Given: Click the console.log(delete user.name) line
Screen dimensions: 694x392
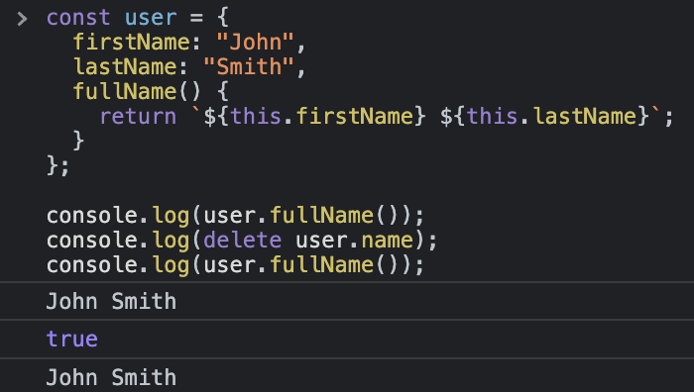Looking at the screenshot, I should (x=242, y=241).
